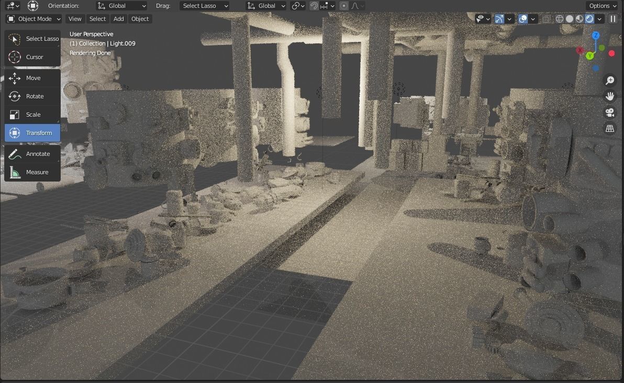Open the editor type dropdown
The height and width of the screenshot is (383, 624).
click(x=13, y=6)
